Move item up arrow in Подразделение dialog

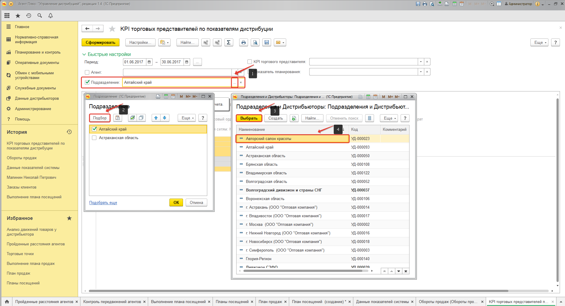156,118
